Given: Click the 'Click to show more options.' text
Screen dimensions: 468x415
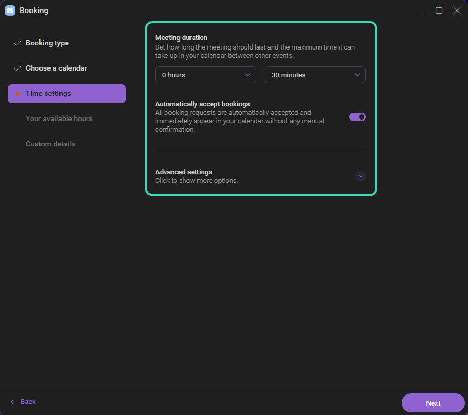Looking at the screenshot, I should pyautogui.click(x=197, y=181).
